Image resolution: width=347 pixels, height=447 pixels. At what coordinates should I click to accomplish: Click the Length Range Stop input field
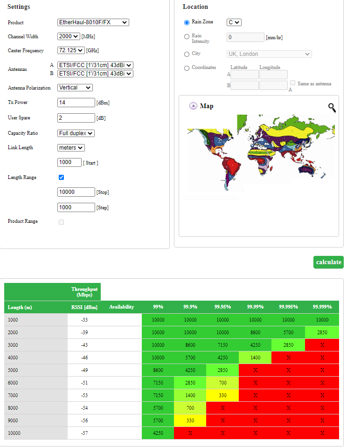pyautogui.click(x=76, y=192)
